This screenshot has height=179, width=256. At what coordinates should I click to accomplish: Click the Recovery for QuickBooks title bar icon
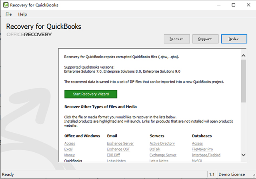coord(6,5)
